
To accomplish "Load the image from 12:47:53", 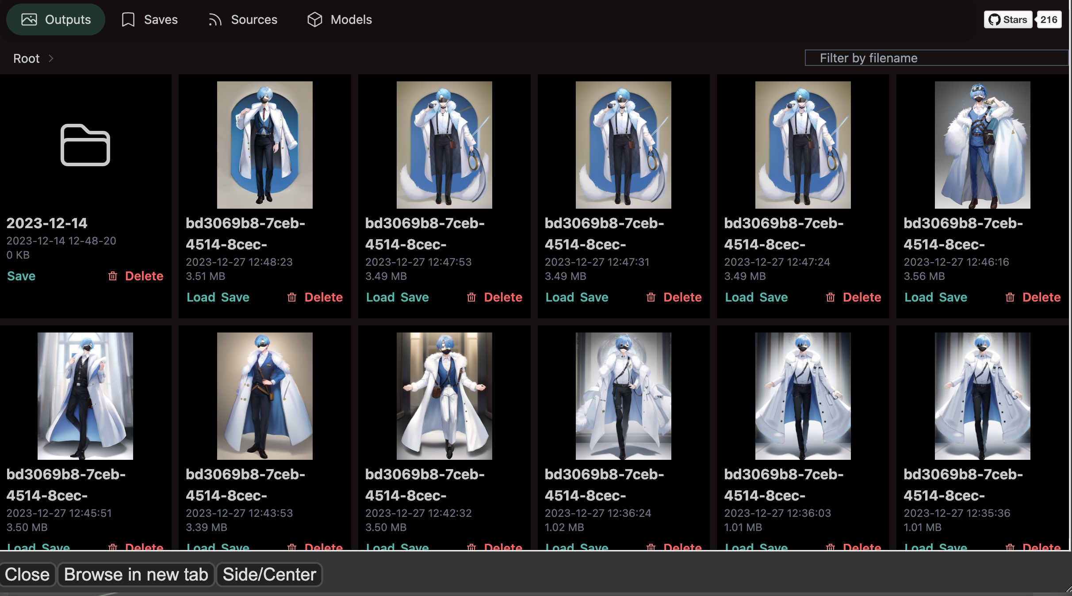I will coord(380,297).
